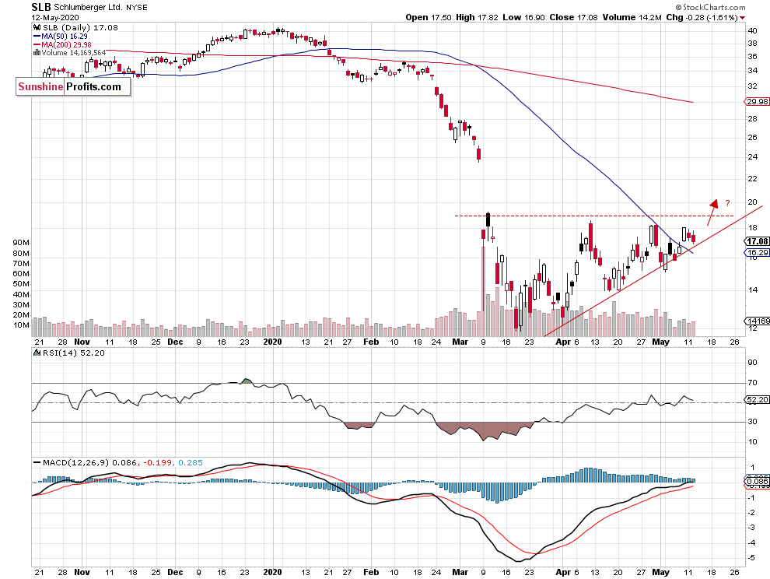Click the 40 label atop the price scale
Viewport: 770px width, 579px height.
pos(752,30)
